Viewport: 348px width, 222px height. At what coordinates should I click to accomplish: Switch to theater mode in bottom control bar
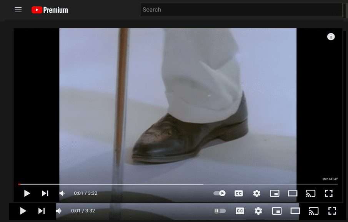coord(295,211)
